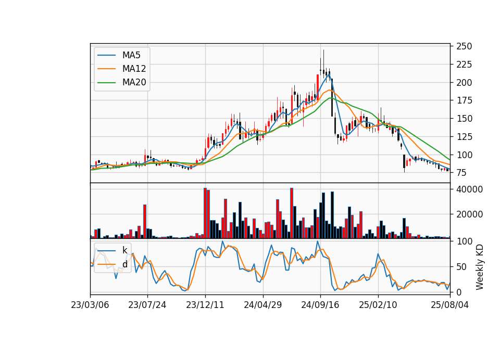
Task: Click the MA12 legend label
Action: click(x=134, y=69)
